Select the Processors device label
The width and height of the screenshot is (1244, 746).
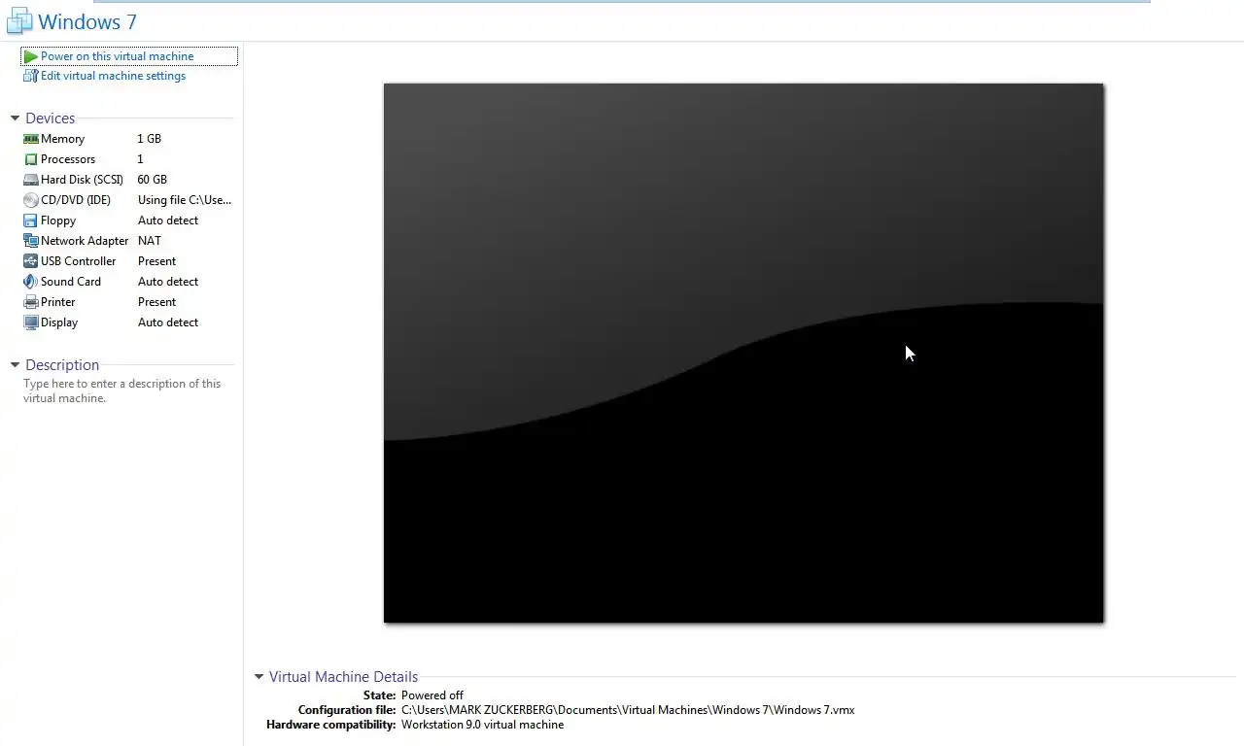pyautogui.click(x=68, y=159)
